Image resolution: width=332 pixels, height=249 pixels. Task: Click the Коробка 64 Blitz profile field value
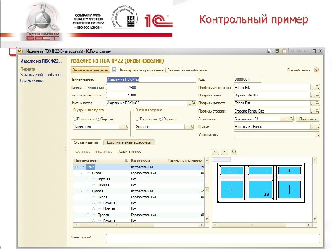pos(272,95)
